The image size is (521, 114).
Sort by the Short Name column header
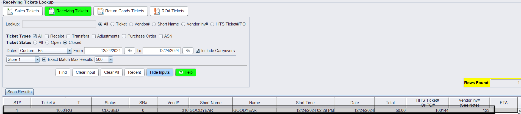pos(210,103)
